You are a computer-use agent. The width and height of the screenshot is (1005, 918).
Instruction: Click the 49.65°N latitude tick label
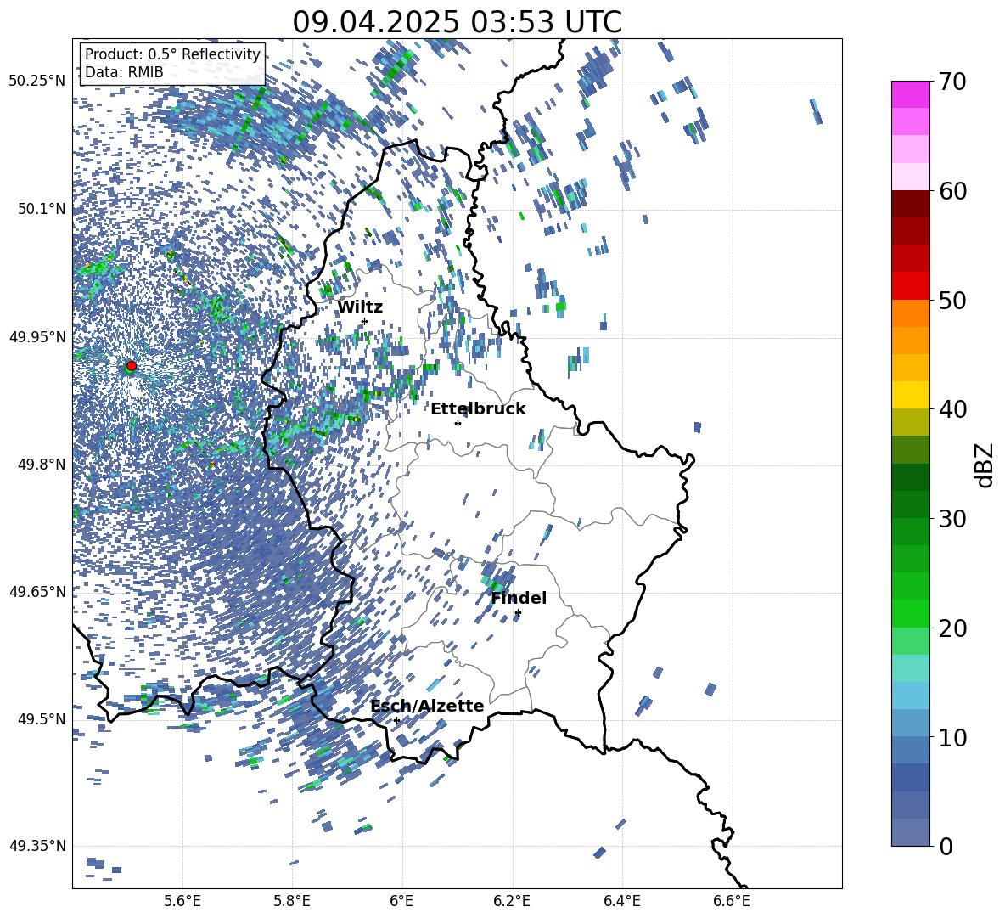[37, 591]
